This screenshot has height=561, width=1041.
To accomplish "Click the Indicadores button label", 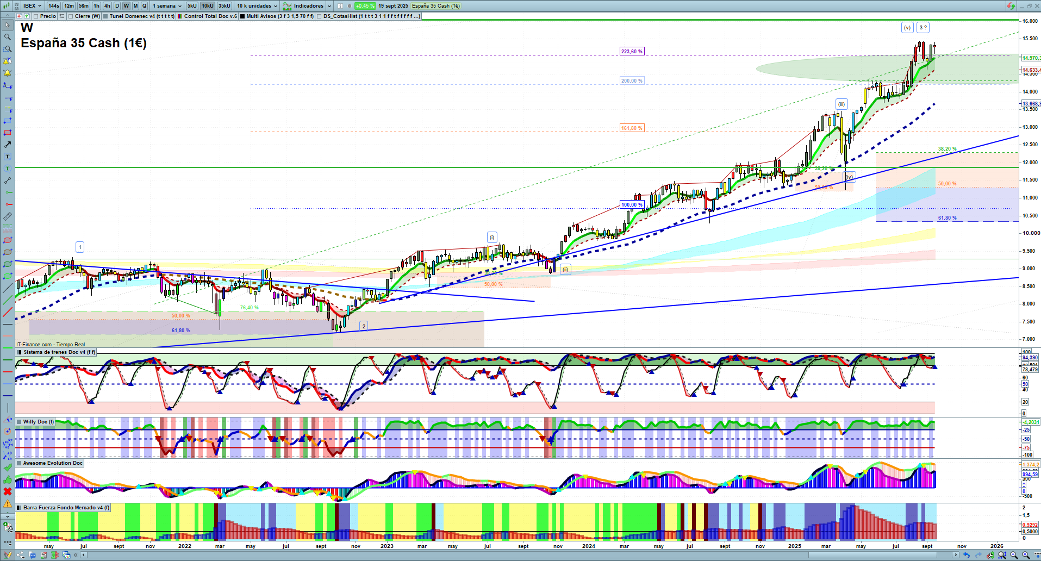I will [309, 6].
